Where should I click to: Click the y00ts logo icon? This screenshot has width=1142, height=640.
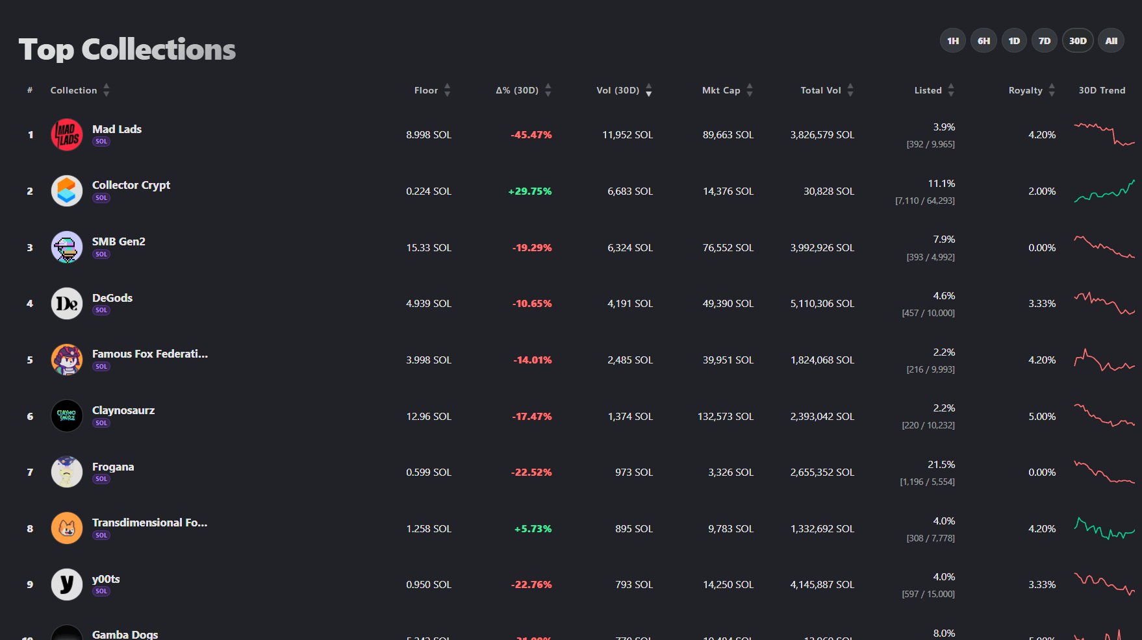pyautogui.click(x=67, y=584)
